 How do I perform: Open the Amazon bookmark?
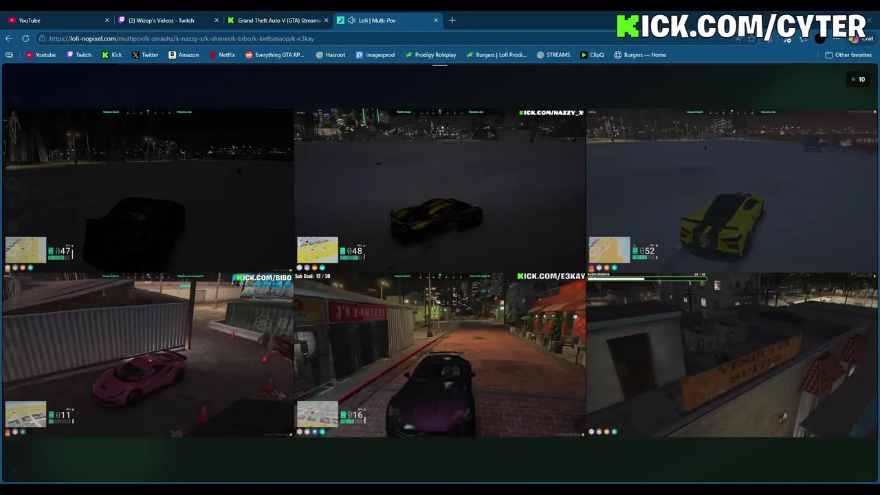click(x=184, y=55)
